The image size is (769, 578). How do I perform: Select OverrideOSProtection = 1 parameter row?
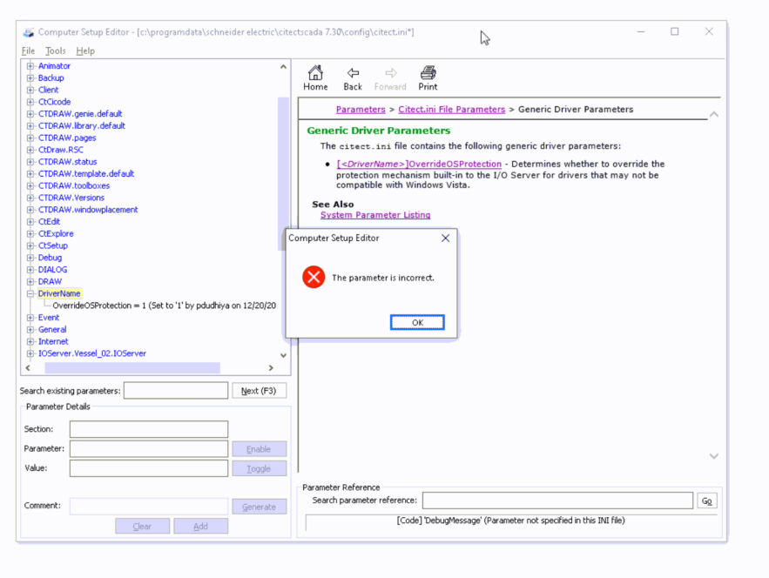pos(165,306)
